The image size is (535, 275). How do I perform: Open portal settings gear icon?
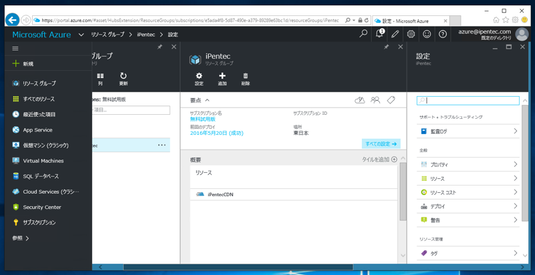point(411,34)
